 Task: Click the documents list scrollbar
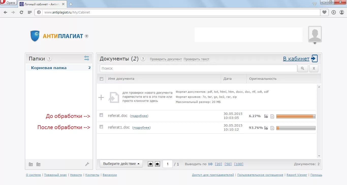click(319, 121)
